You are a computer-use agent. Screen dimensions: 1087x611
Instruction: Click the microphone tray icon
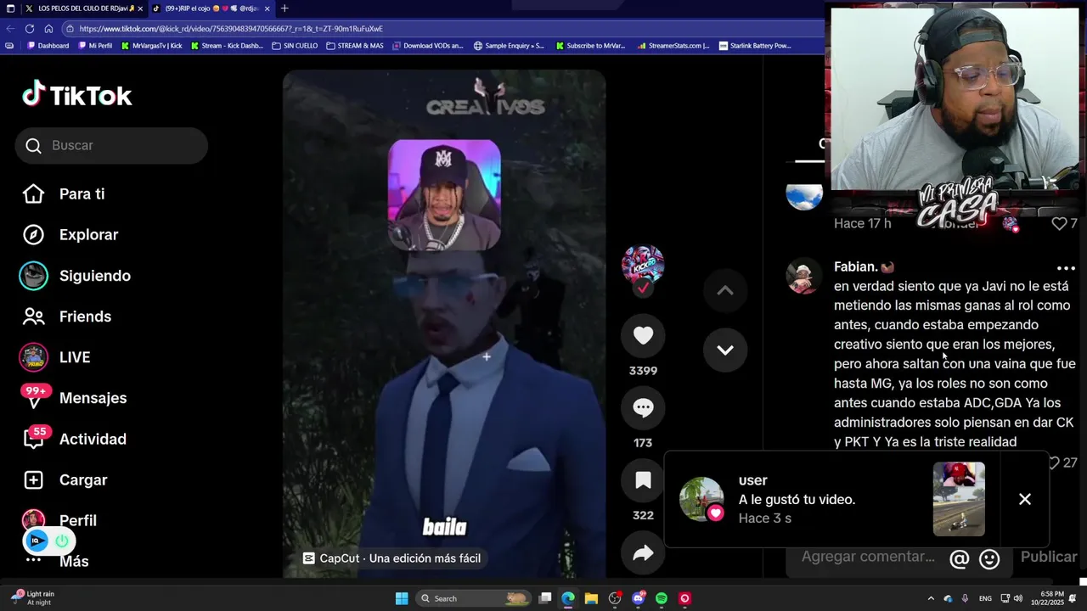(965, 598)
